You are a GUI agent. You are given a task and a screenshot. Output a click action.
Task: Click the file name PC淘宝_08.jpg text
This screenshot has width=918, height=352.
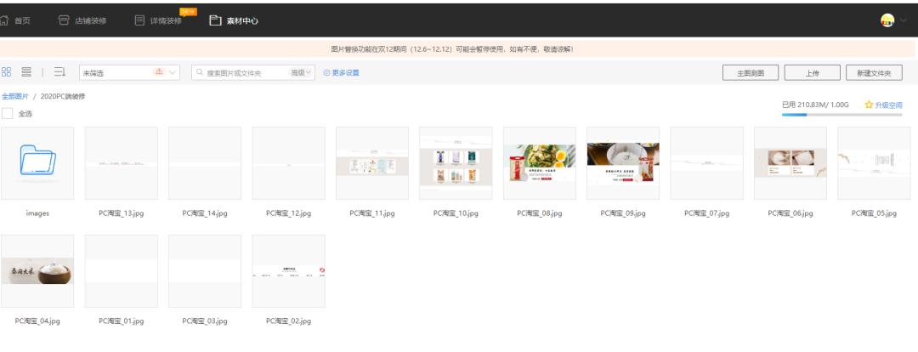point(540,213)
